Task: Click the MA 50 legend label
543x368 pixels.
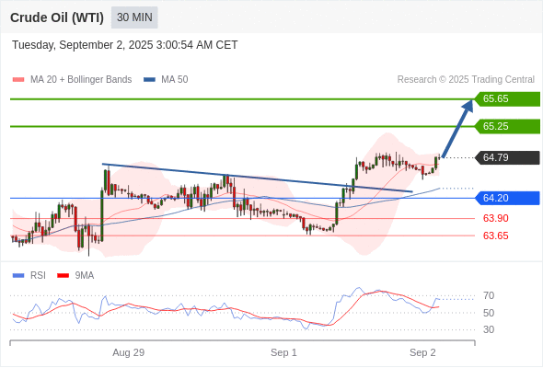Action: [x=175, y=80]
